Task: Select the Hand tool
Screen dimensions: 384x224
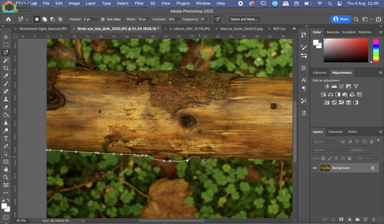Action: point(6,169)
